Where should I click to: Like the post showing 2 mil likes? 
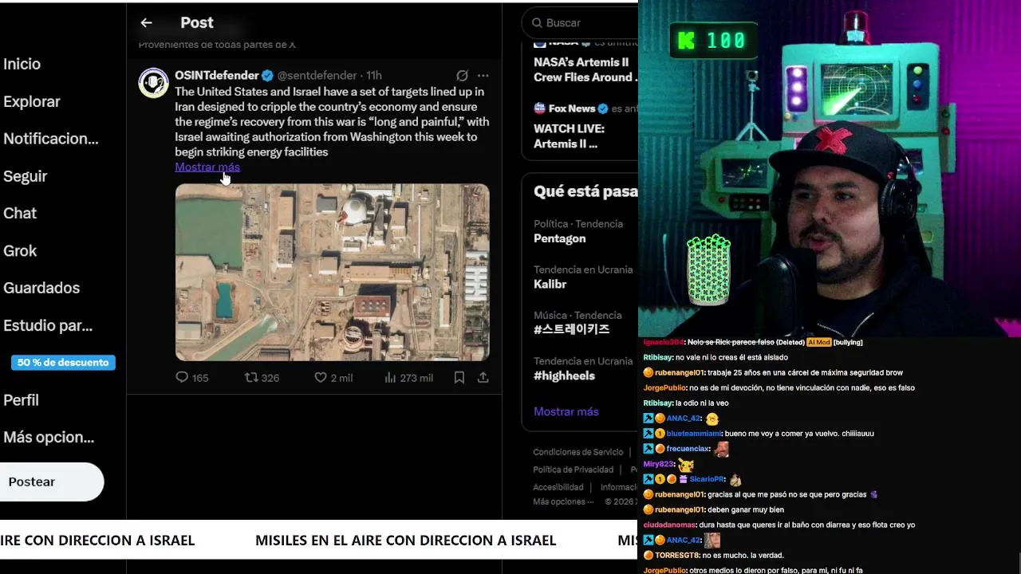pos(333,378)
